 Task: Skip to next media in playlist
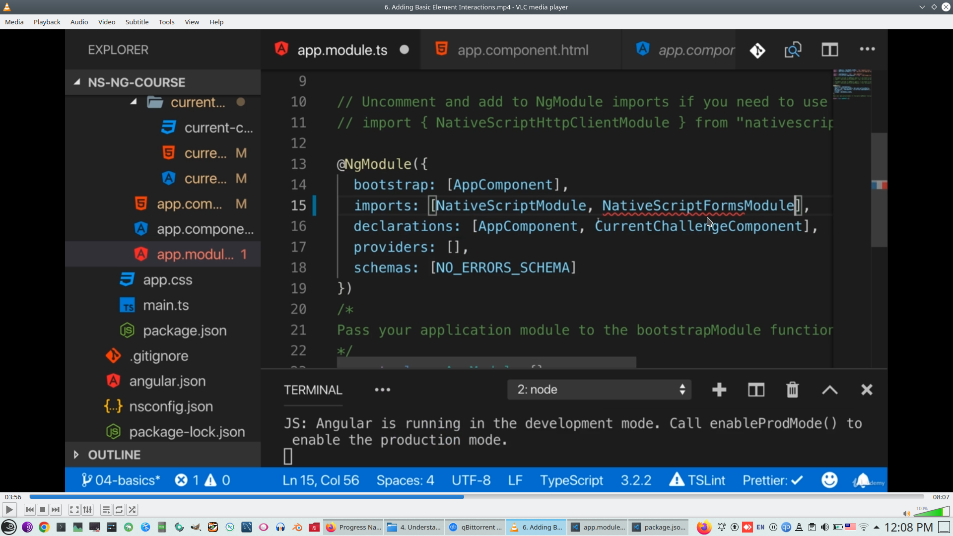pos(56,510)
